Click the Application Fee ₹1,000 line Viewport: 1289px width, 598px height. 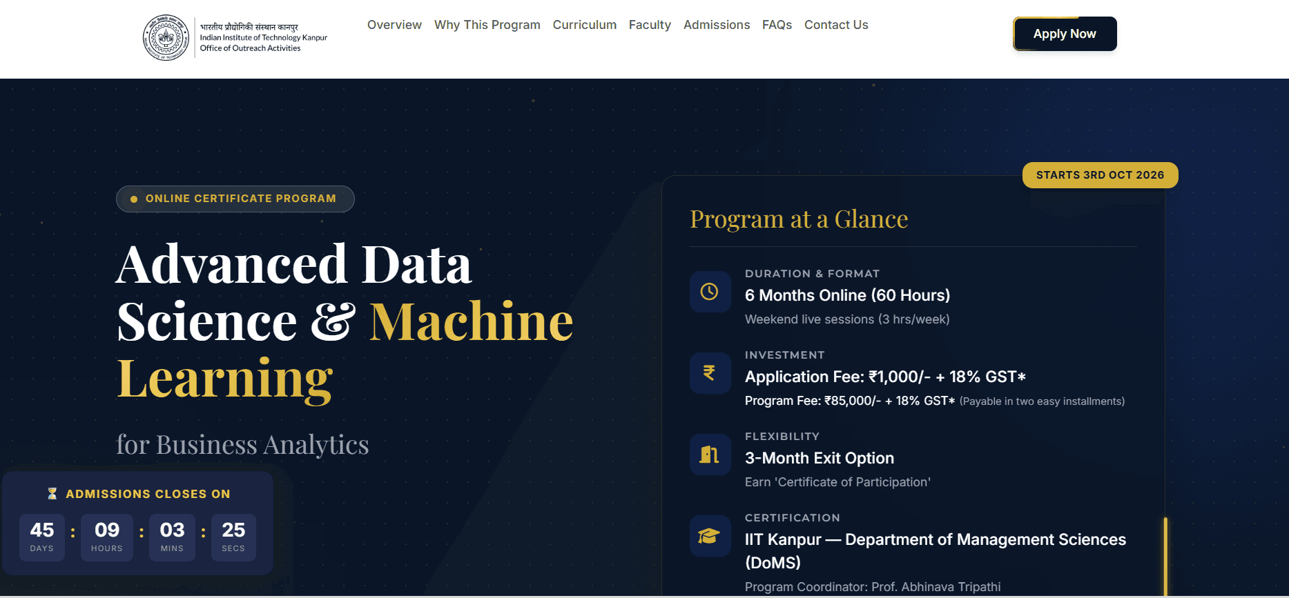[x=885, y=377]
